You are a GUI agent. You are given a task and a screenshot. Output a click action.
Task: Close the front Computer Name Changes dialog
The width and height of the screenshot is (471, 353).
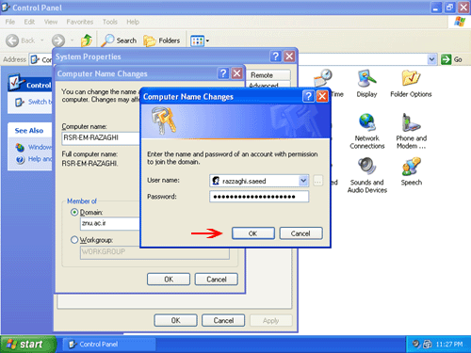pos(322,96)
